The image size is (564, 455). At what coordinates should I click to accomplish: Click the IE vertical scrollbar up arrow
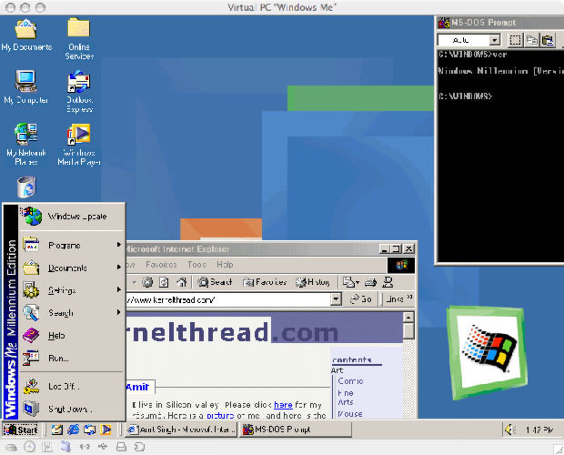(x=409, y=317)
